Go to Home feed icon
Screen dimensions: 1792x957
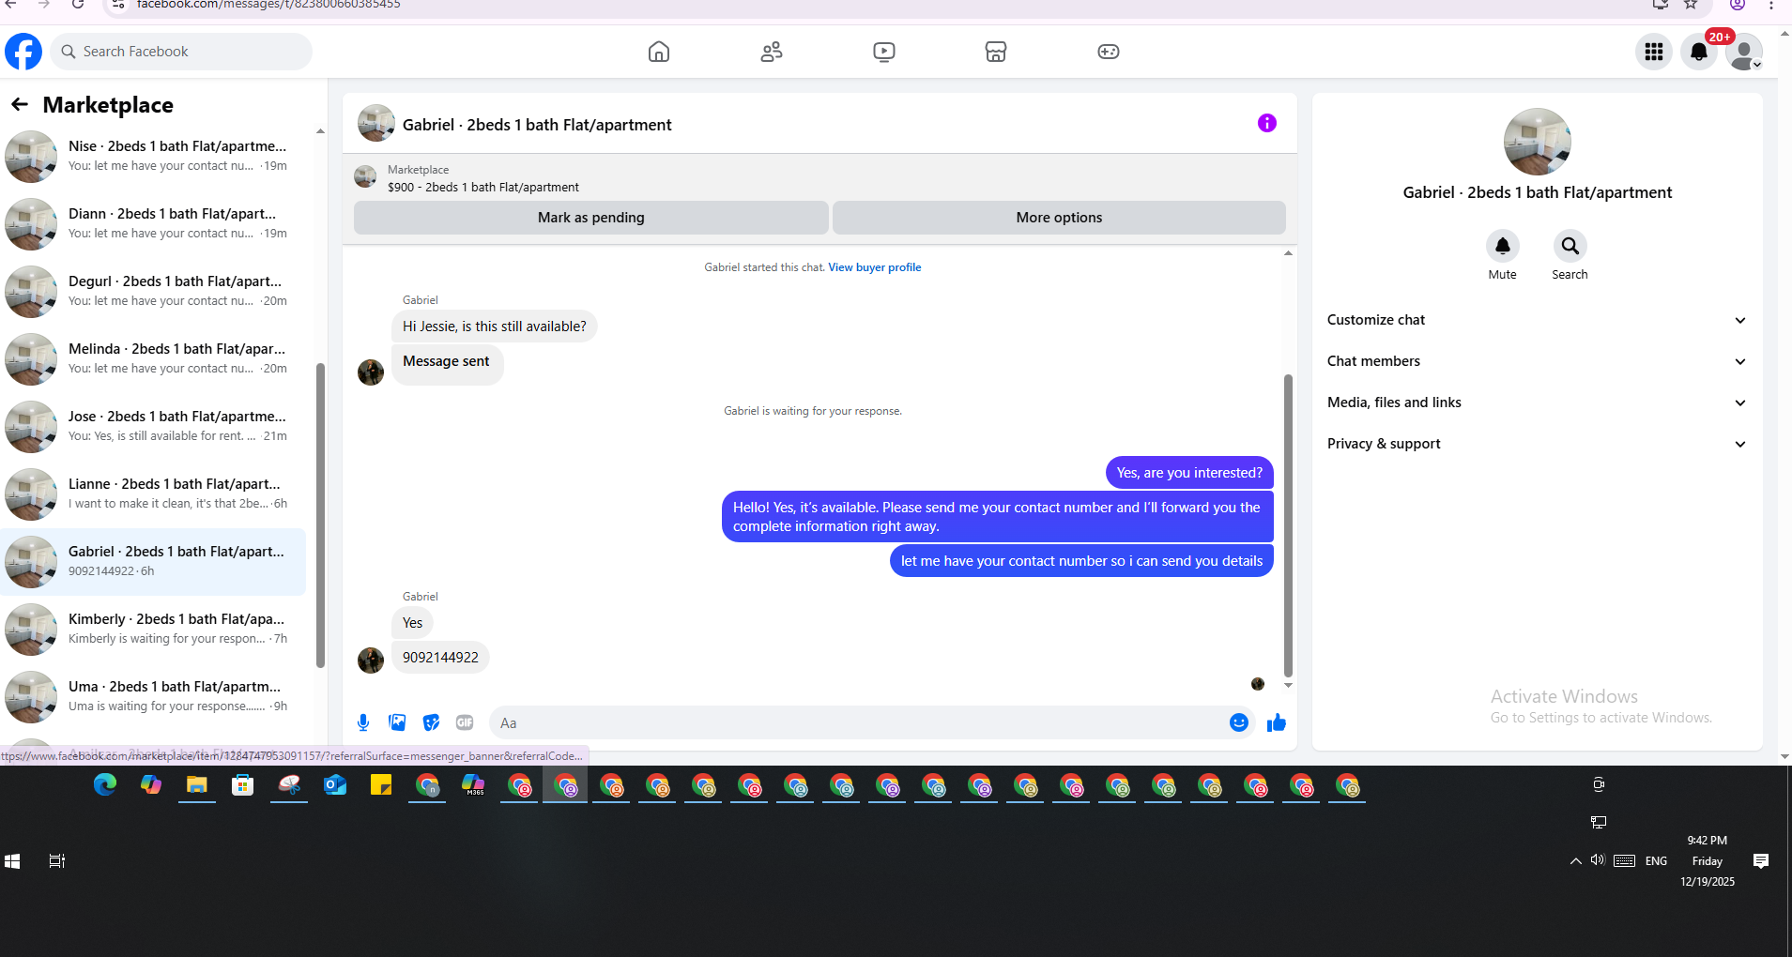(x=659, y=52)
